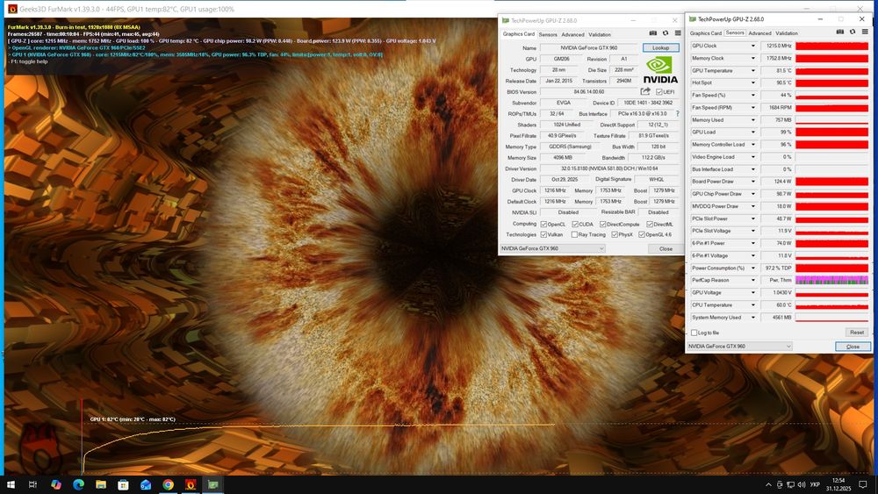This screenshot has height=494, width=878.
Task: Click the Reset button in Sensors window
Action: tap(857, 333)
